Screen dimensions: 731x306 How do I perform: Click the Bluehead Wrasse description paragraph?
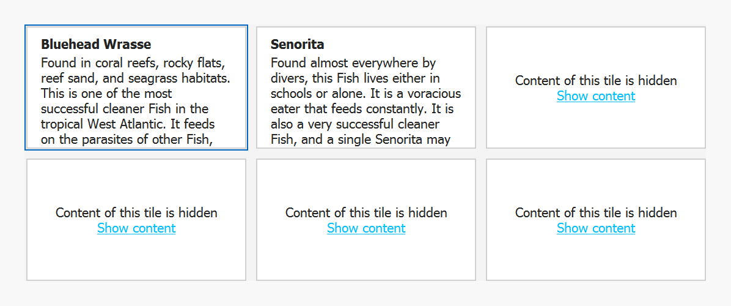coord(134,101)
